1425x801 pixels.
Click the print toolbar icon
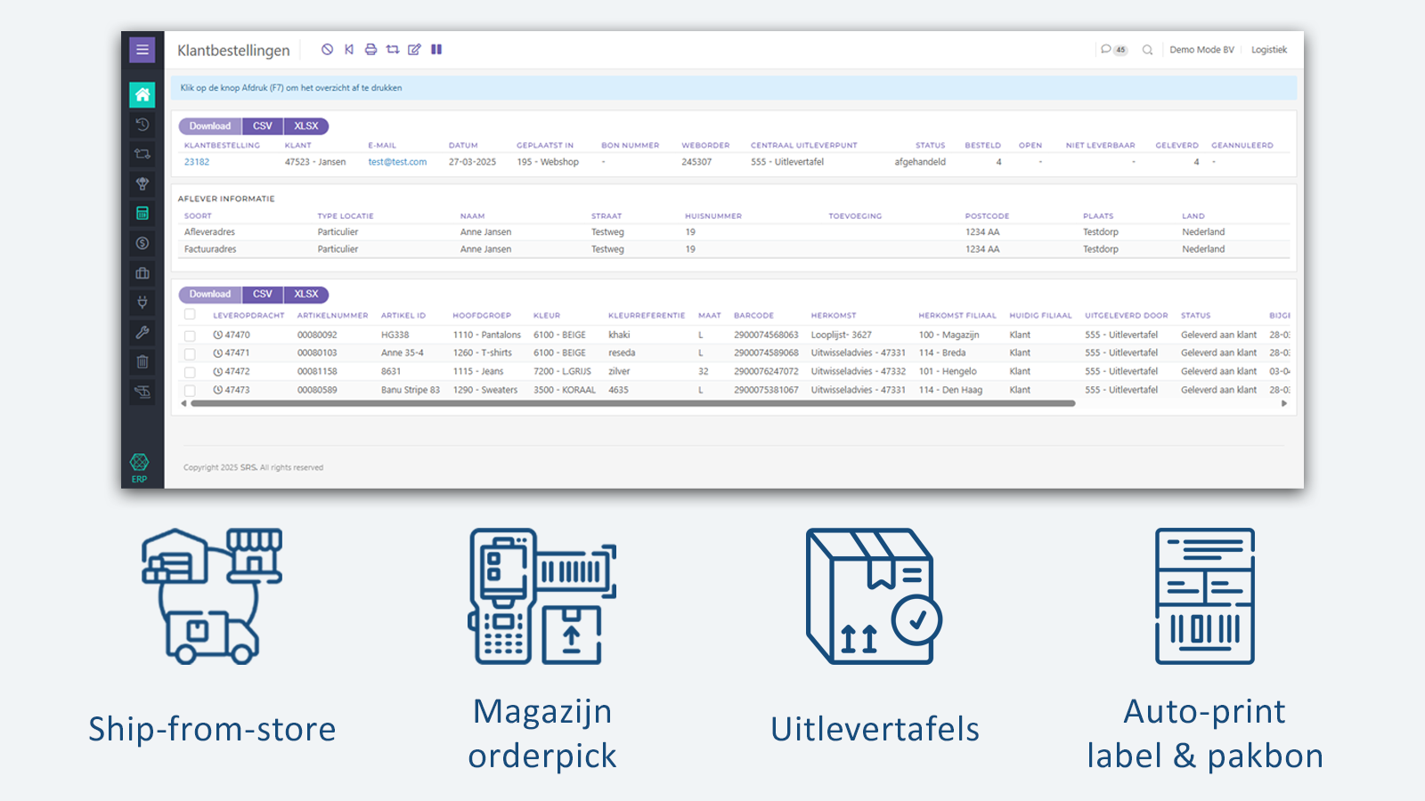click(x=370, y=50)
